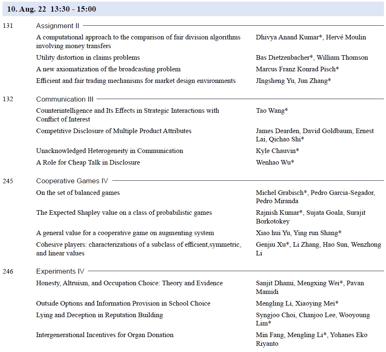Select session number 245
This screenshot has width=386, height=352.
(x=8, y=181)
